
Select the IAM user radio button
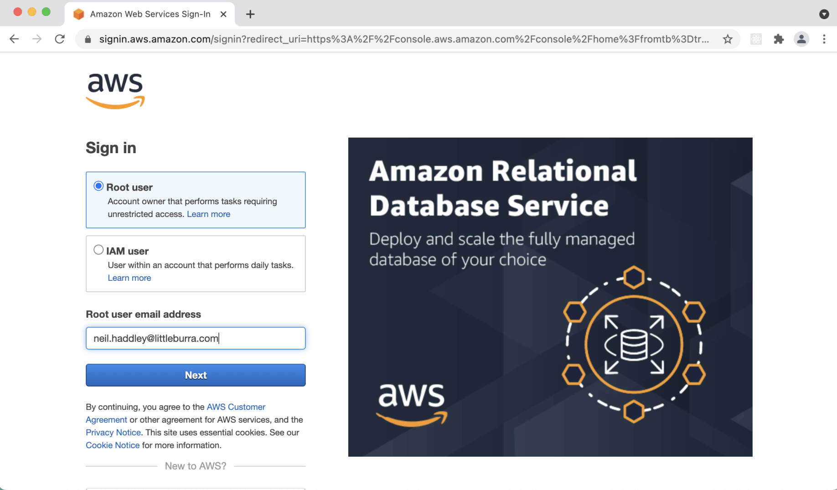tap(98, 250)
